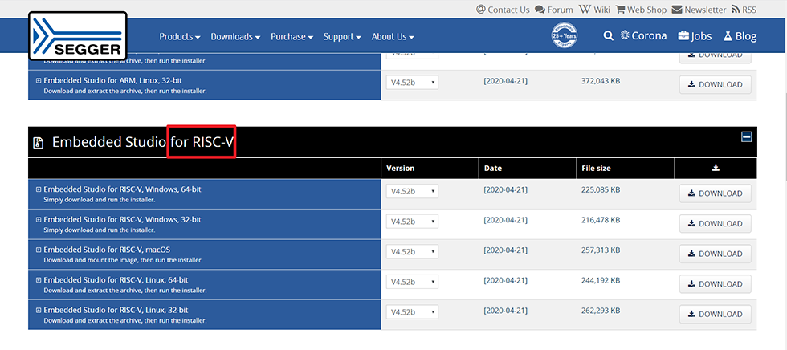The width and height of the screenshot is (787, 350).
Task: Open the Newsletter link
Action: tap(699, 10)
